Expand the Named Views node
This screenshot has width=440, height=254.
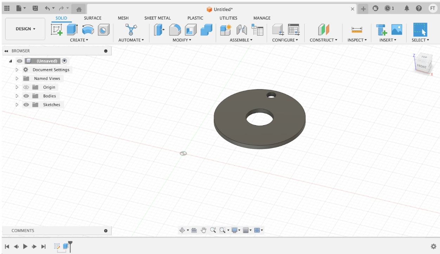tap(17, 79)
